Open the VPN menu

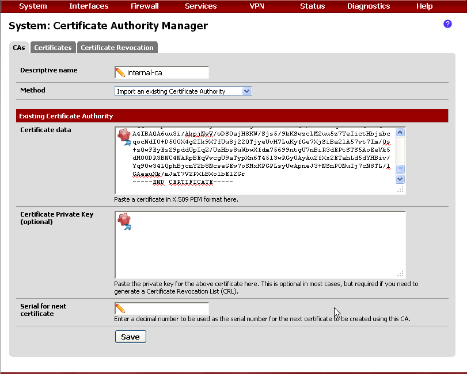point(257,6)
